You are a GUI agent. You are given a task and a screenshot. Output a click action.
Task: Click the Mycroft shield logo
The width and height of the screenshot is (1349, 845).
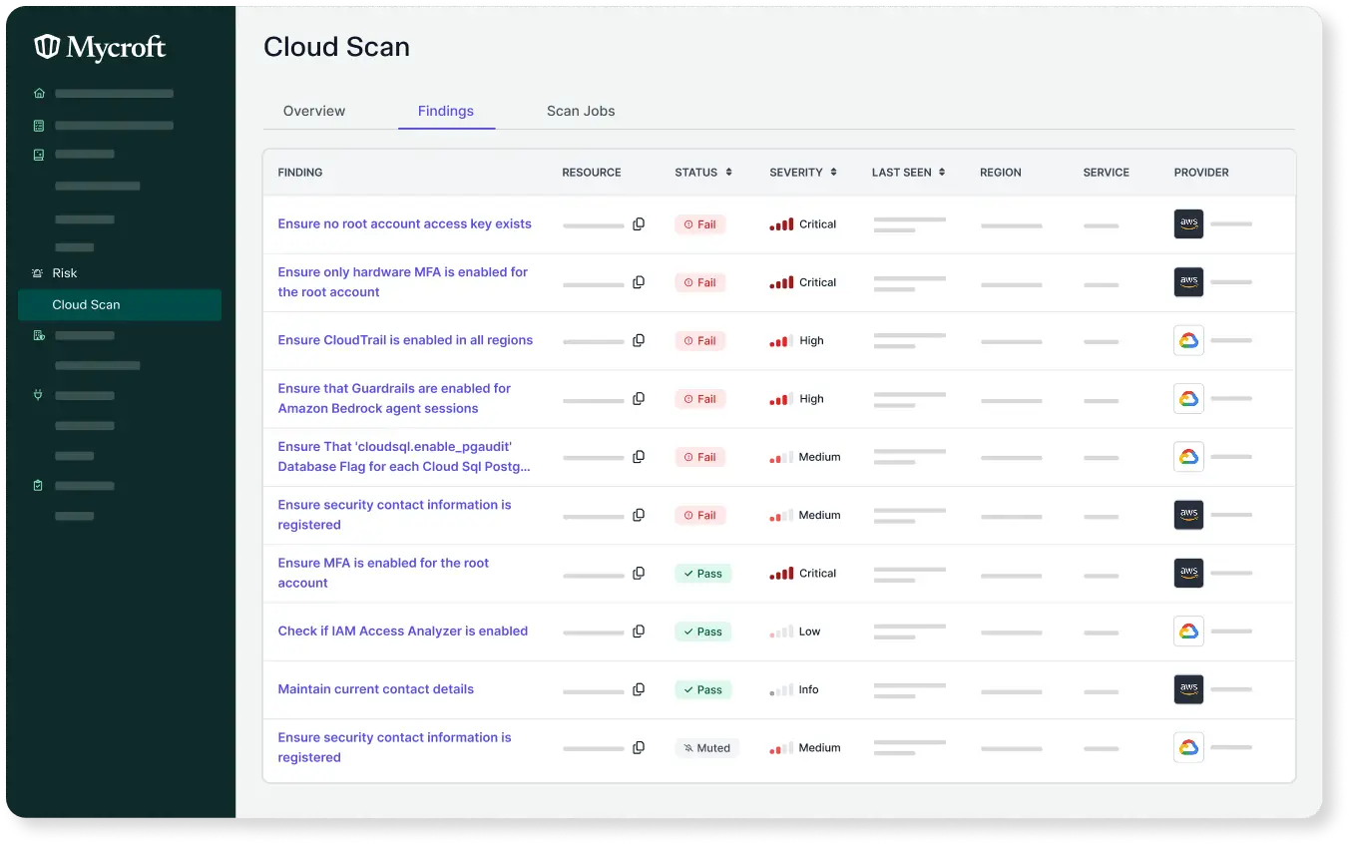tap(47, 47)
